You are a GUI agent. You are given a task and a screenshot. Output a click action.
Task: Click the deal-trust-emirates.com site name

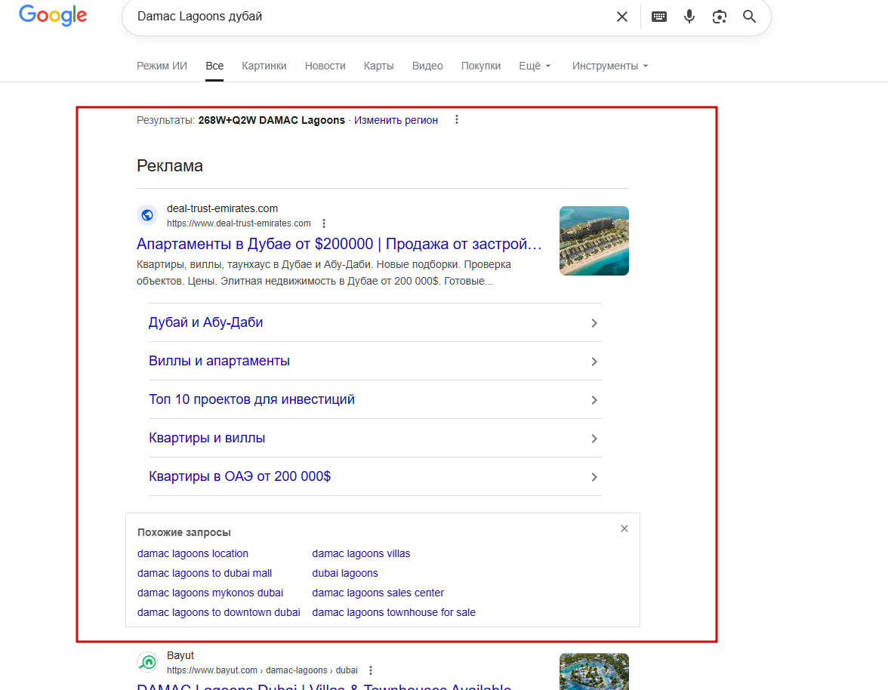pyautogui.click(x=222, y=208)
